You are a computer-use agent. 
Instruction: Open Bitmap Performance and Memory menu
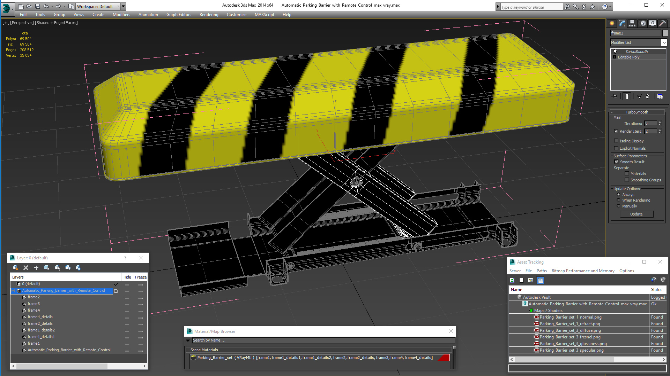pyautogui.click(x=583, y=271)
